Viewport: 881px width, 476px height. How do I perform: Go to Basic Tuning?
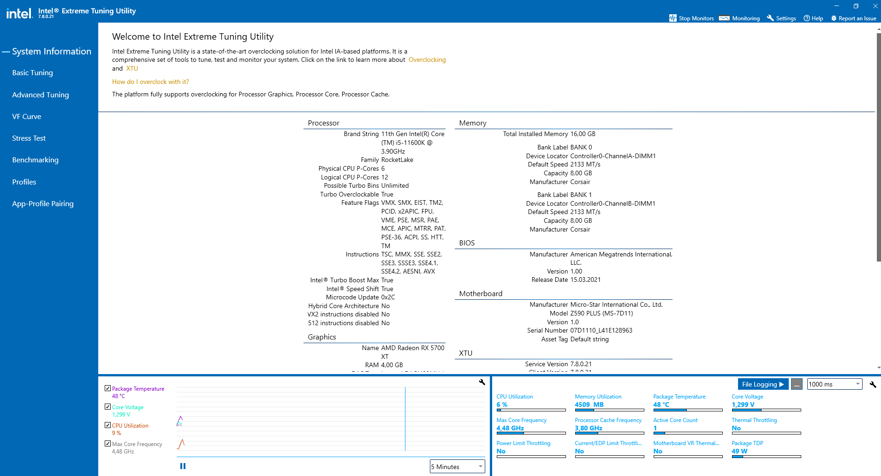[32, 73]
